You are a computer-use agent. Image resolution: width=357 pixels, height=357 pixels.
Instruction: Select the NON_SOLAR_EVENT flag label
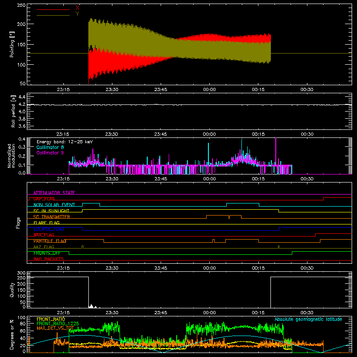[x=54, y=205]
